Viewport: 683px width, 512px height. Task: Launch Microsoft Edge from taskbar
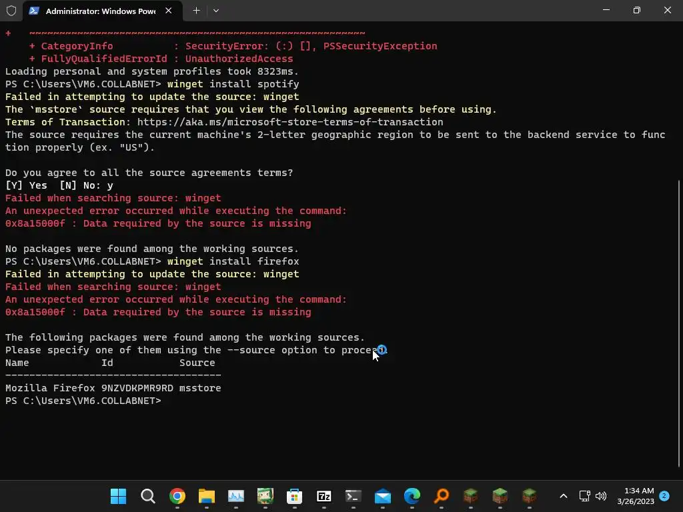pyautogui.click(x=412, y=496)
